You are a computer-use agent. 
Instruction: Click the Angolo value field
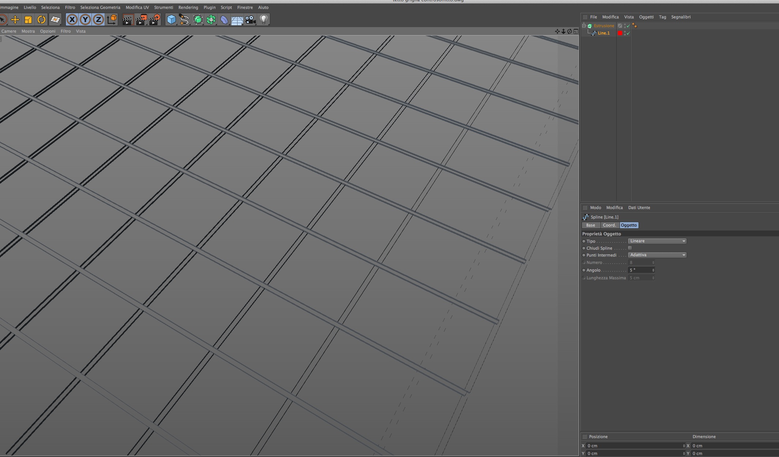[639, 270]
